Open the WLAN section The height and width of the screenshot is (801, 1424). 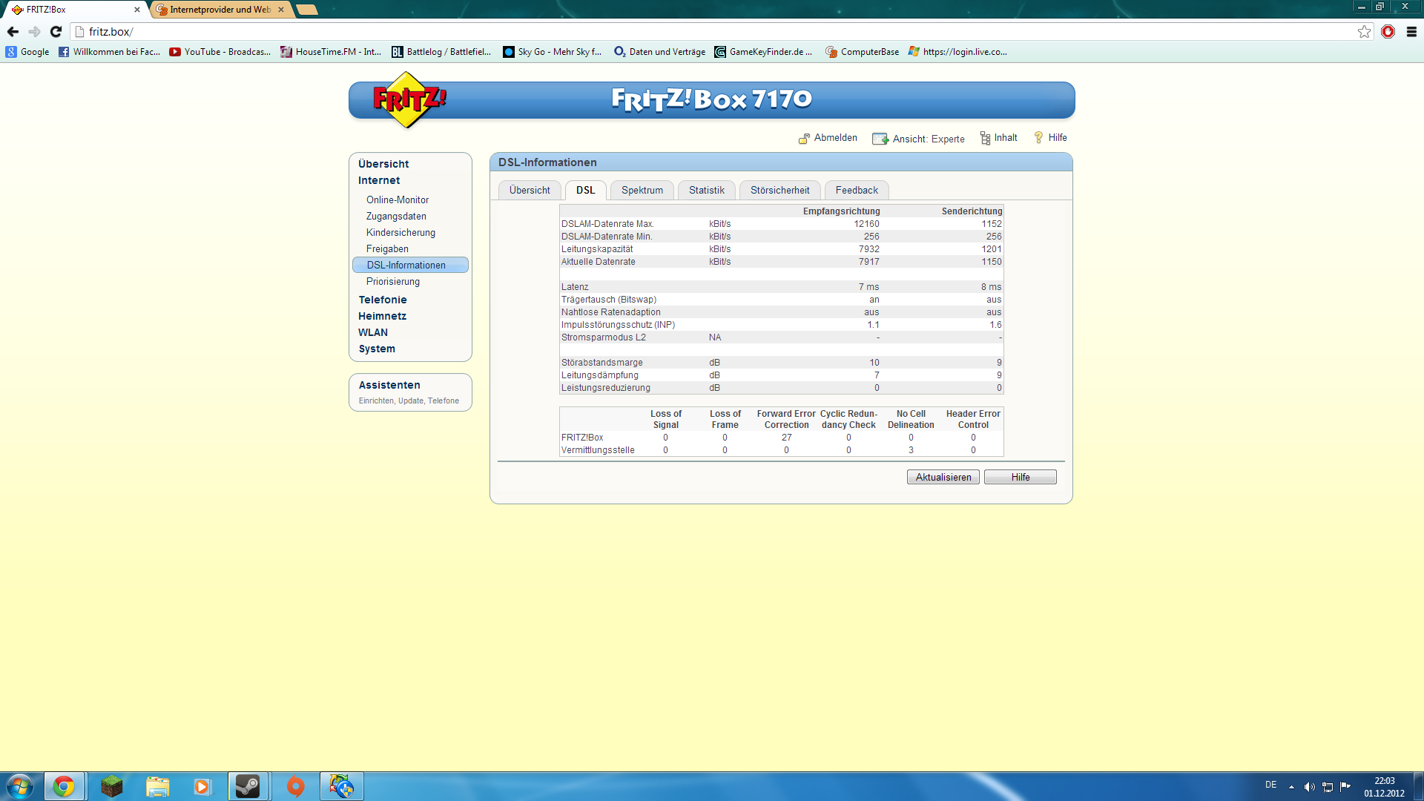373,332
